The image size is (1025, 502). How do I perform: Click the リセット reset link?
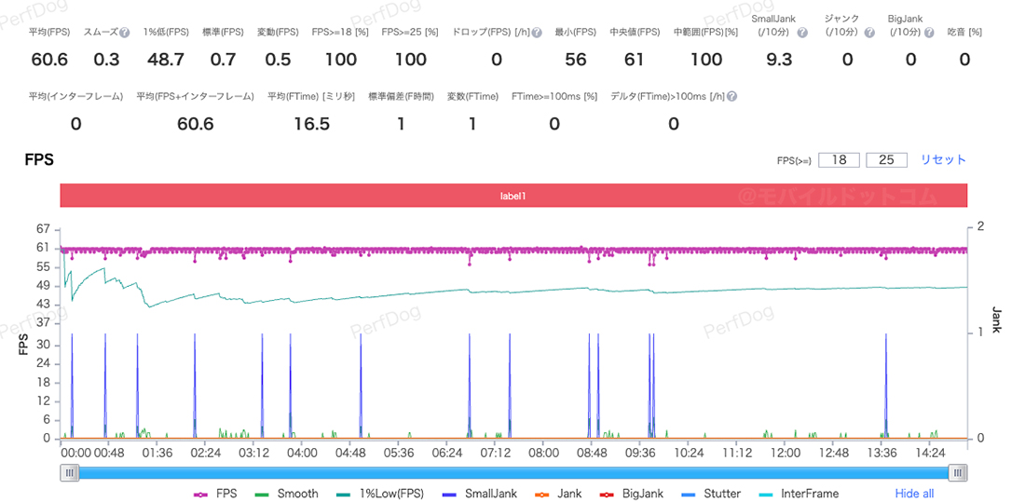[x=943, y=159]
